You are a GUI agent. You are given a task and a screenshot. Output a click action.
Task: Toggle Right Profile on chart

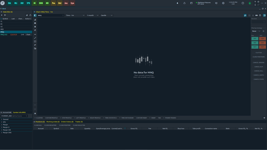[x=94, y=118]
